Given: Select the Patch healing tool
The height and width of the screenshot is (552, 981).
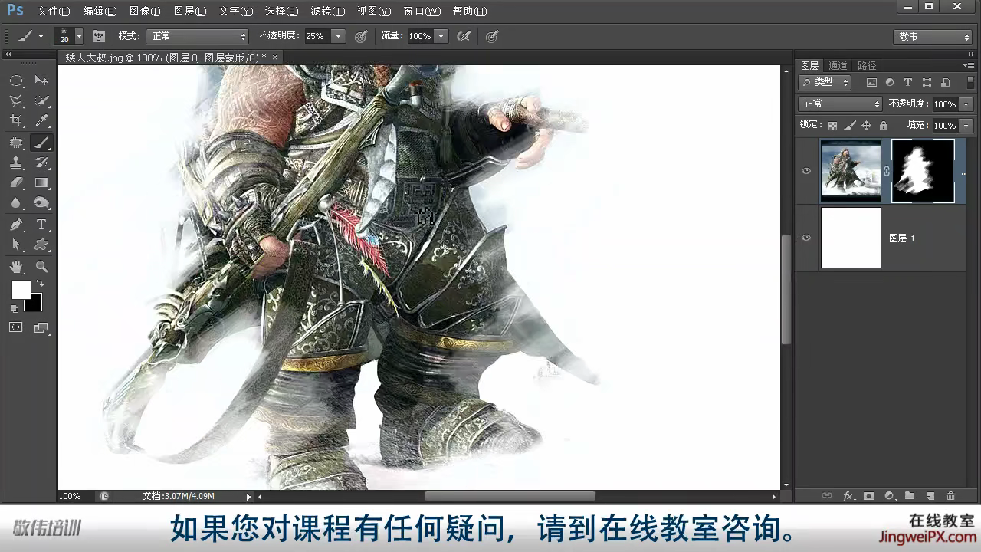Looking at the screenshot, I should click(x=16, y=143).
